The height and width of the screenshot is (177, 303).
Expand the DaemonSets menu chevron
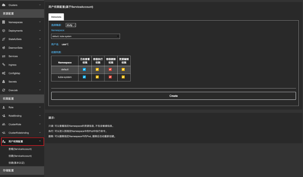coord(40,48)
